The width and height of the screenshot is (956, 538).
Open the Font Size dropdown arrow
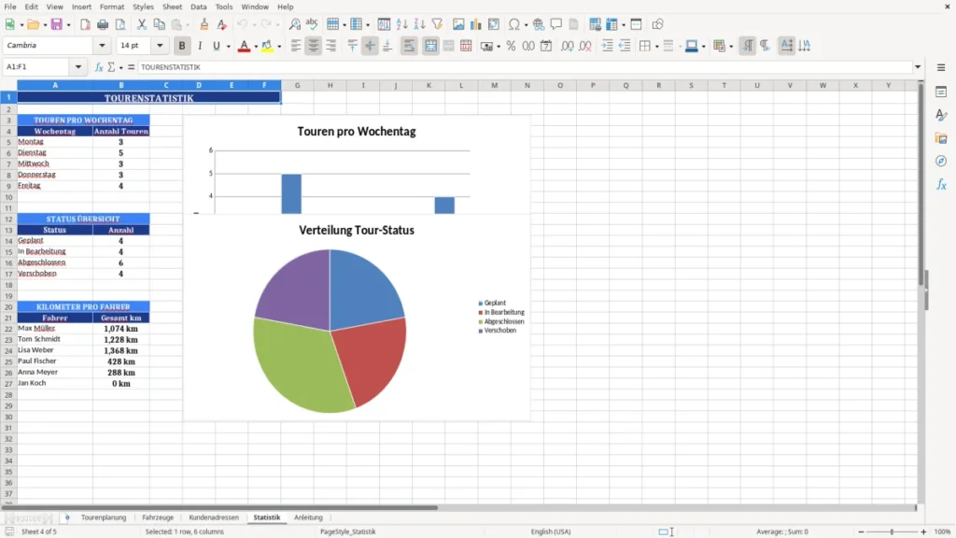[x=160, y=45]
